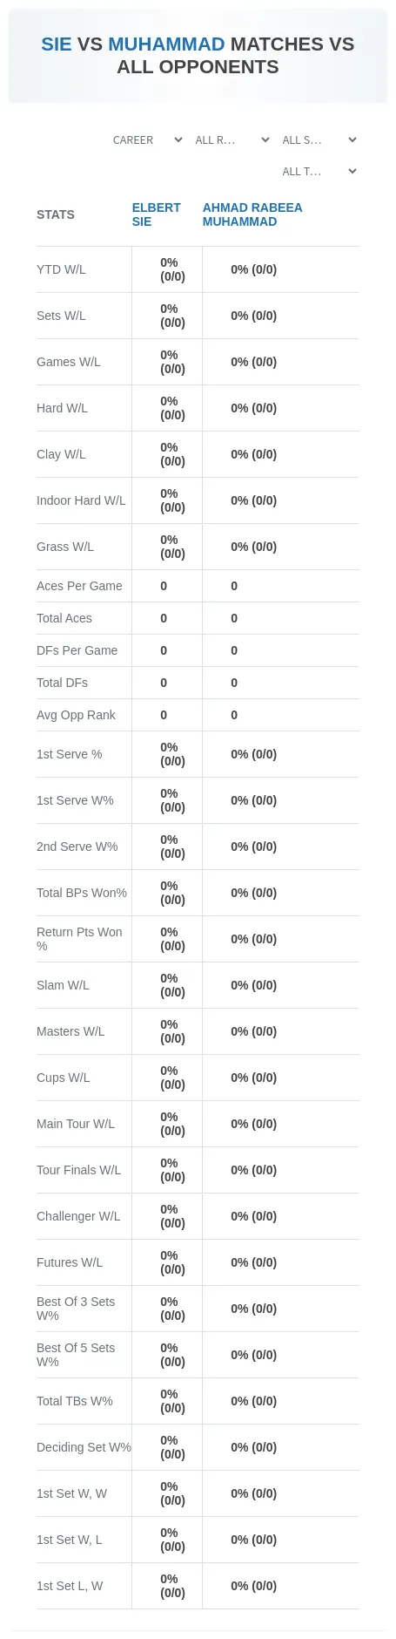Click the MUHAMMAD link in the page title
396x1639 pixels.
point(166,44)
